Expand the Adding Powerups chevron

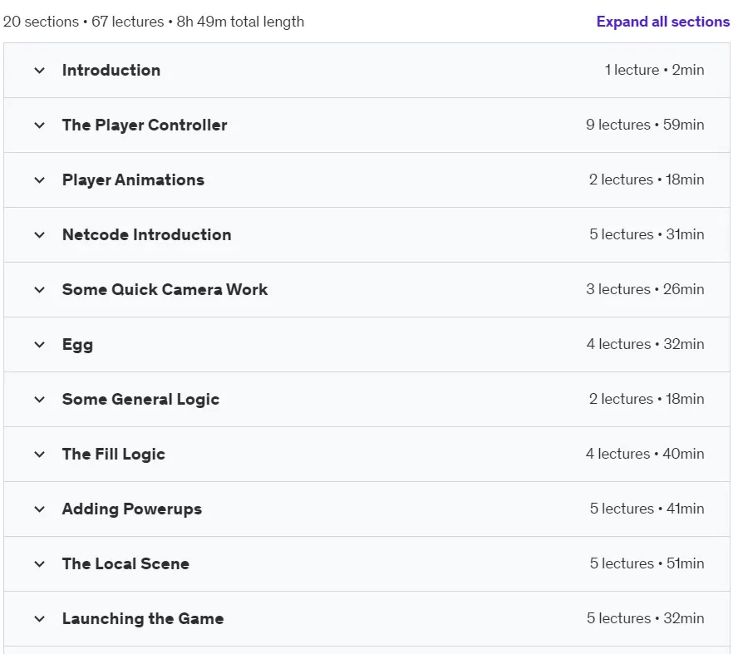pos(40,509)
